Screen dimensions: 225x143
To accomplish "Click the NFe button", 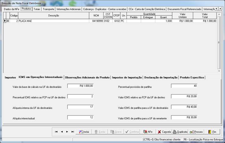I will pyautogui.click(x=148, y=132).
